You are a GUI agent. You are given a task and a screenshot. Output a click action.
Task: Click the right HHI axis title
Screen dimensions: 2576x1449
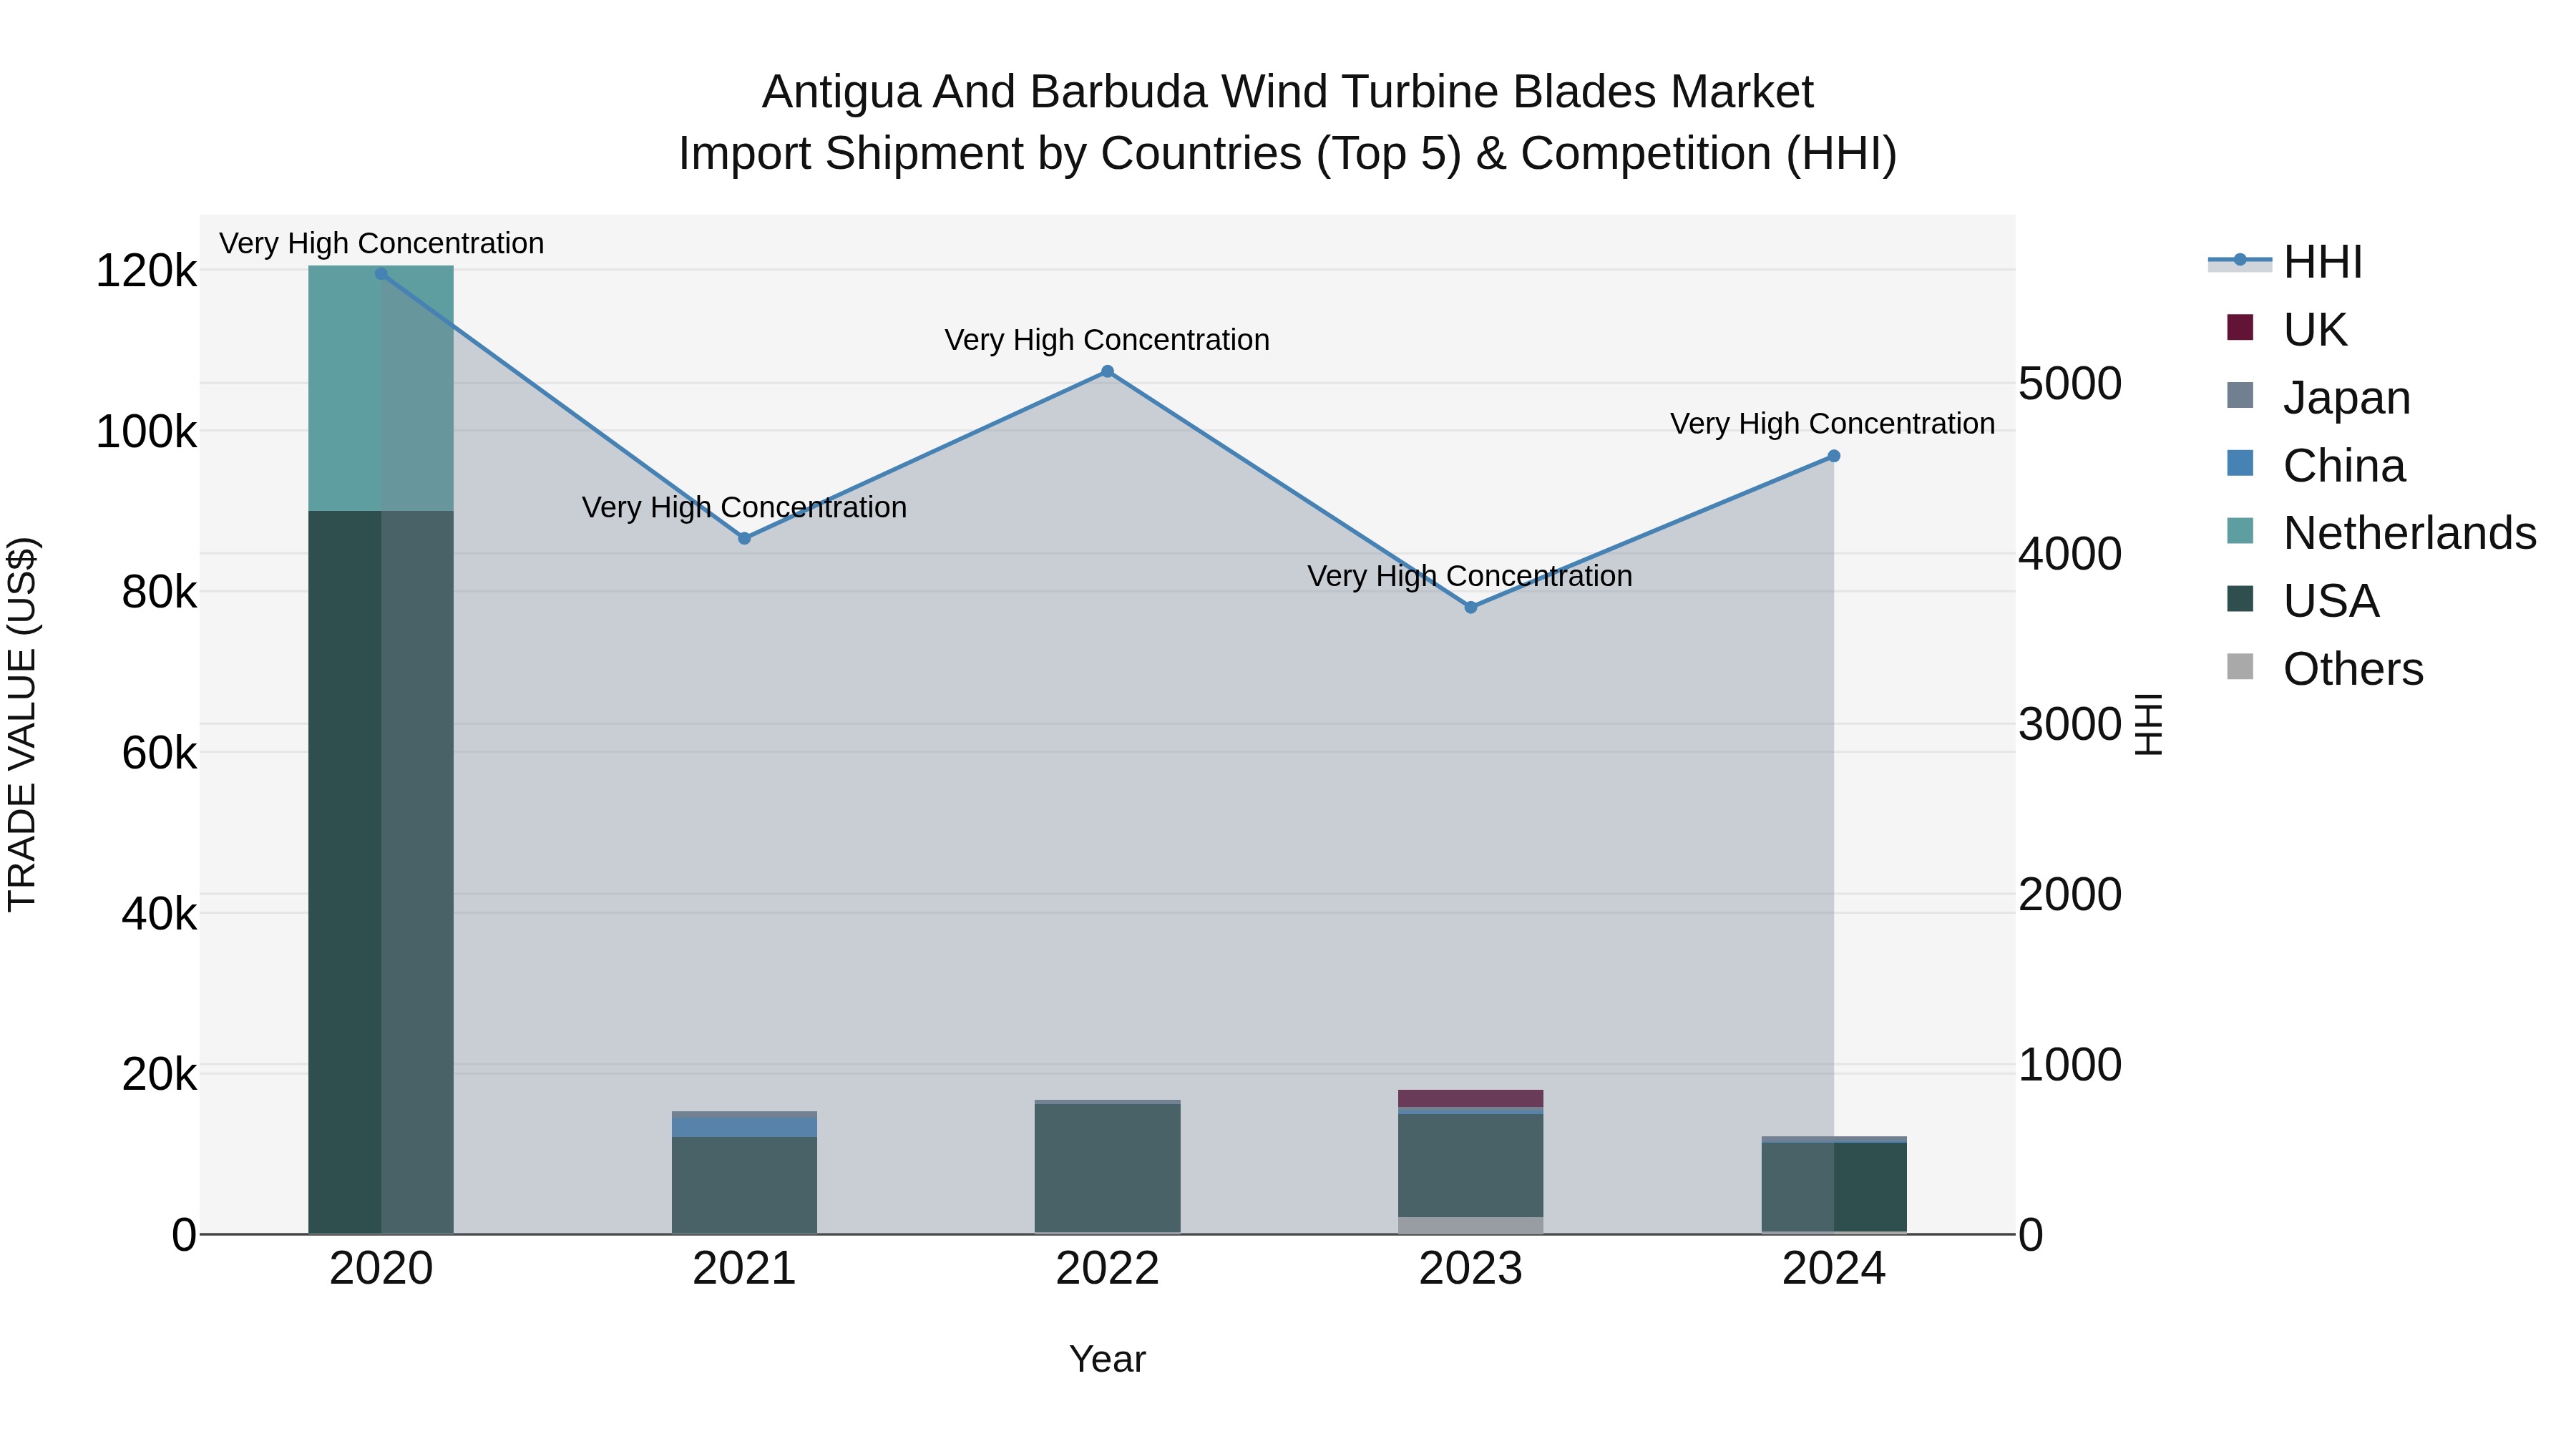2149,724
